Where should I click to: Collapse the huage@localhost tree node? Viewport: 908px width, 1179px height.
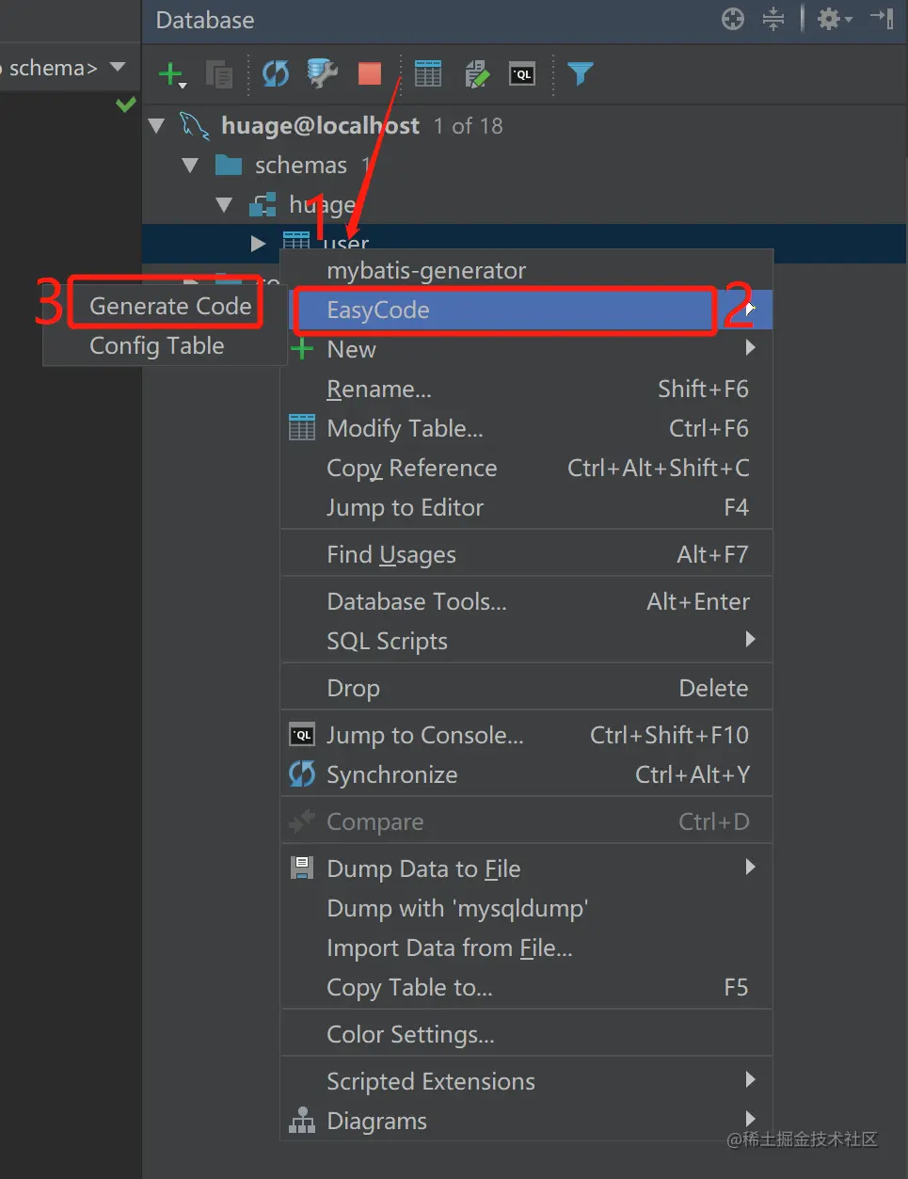tap(157, 126)
